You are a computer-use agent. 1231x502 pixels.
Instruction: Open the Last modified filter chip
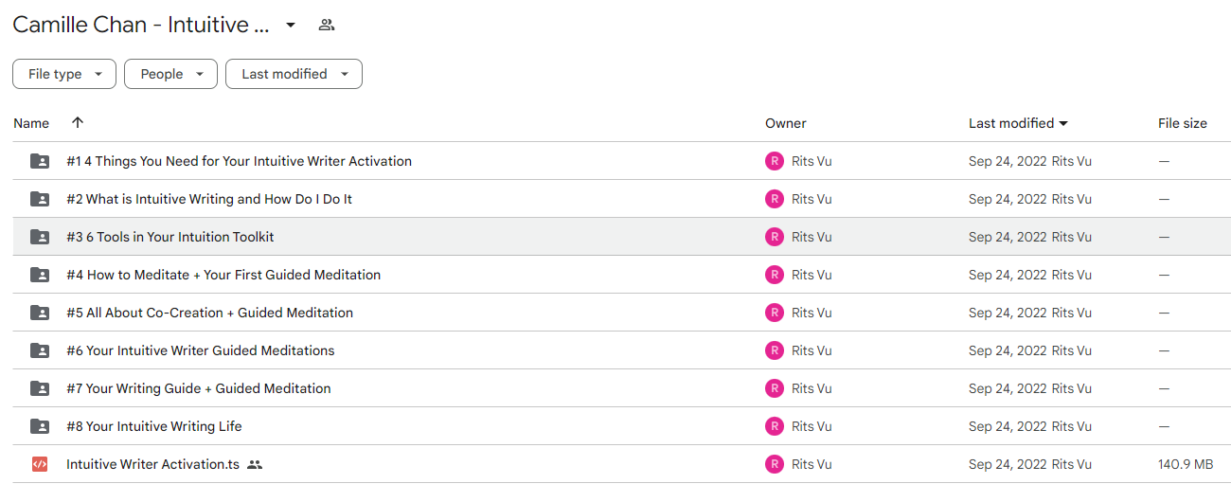[294, 74]
